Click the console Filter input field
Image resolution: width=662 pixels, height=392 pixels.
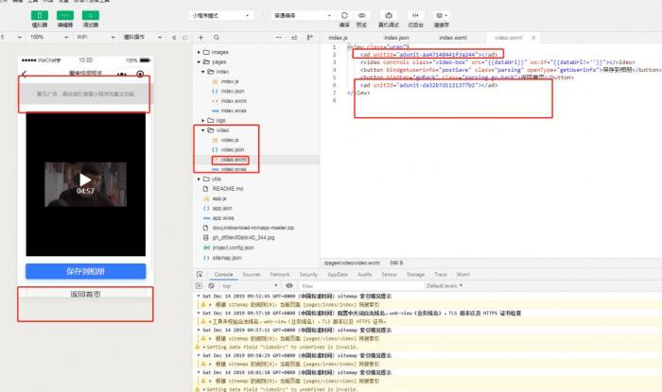(350, 284)
